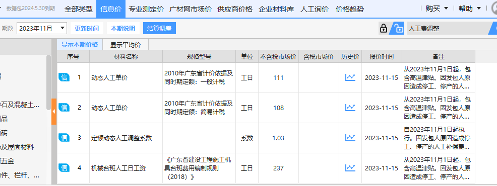
Task: Open the 期数 2023年11月 dropdown
Action: [41, 28]
